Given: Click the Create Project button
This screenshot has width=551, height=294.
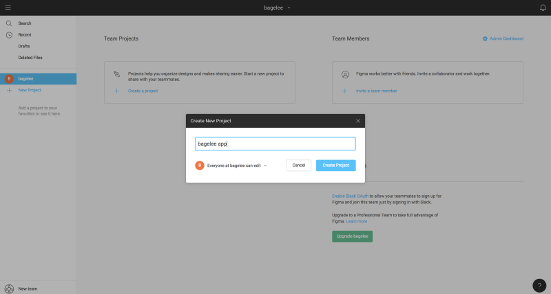Looking at the screenshot, I should point(335,166).
